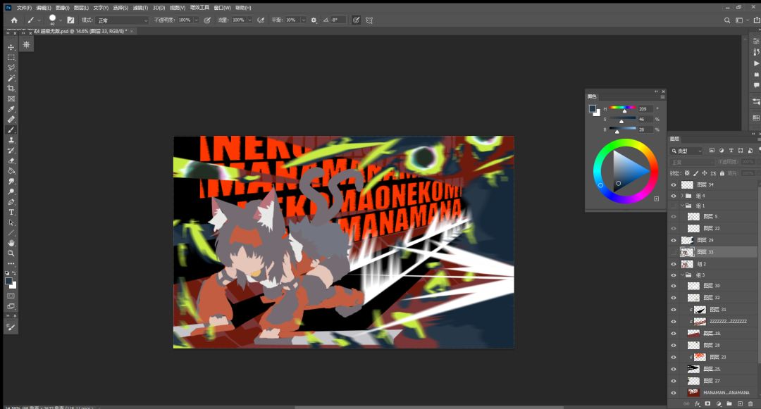Select the Clone Stamp tool
This screenshot has width=761, height=409.
pyautogui.click(x=11, y=140)
